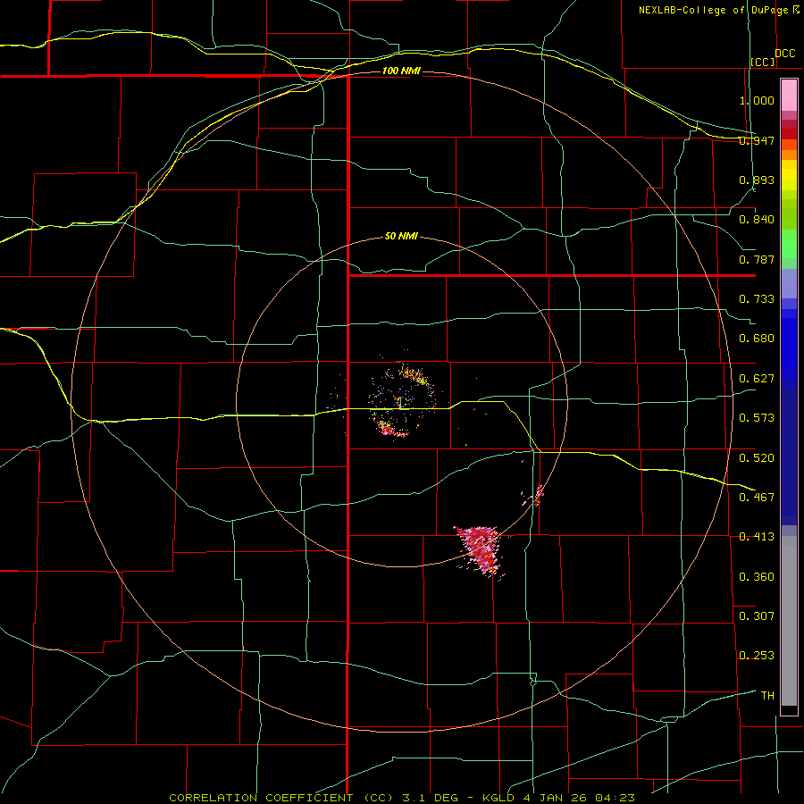This screenshot has height=804, width=804.
Task: Select the 0.680 scale value
Action: click(757, 339)
